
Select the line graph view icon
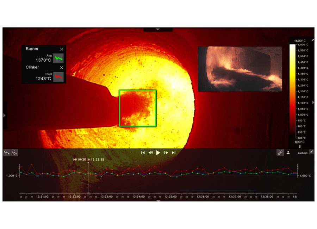click(7, 153)
